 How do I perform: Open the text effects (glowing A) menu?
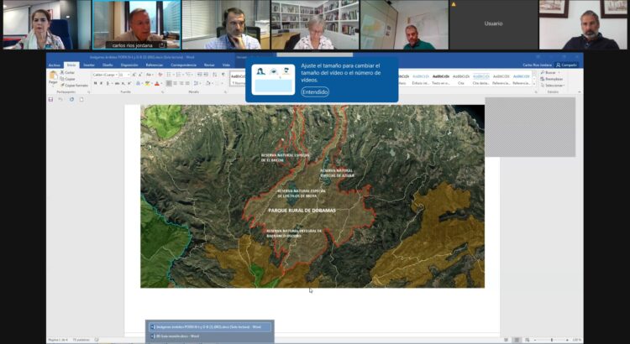[139, 83]
